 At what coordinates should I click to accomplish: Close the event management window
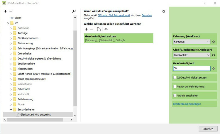point(215,3)
